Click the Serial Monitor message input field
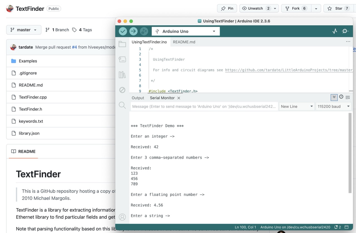Viewport: 356px width, 233px height. [x=204, y=106]
